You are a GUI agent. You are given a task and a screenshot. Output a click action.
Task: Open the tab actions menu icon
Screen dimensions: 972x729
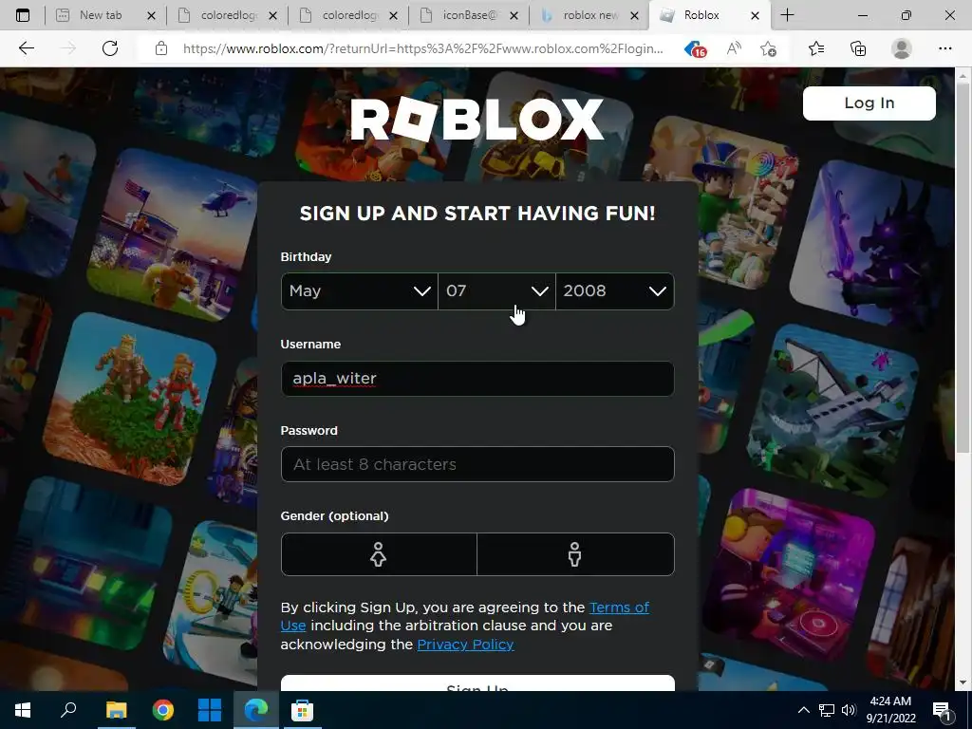(23, 15)
